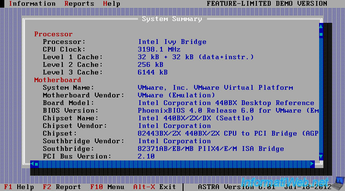Click the 'Level 1 Cache:' label
Viewport: 345px width, 191px height.
pyautogui.click(x=73, y=57)
